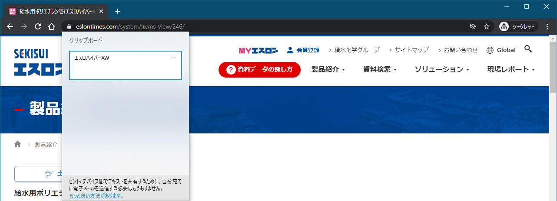Open the お問い合わせ contact link
The height and width of the screenshot is (201, 557).
pyautogui.click(x=461, y=50)
